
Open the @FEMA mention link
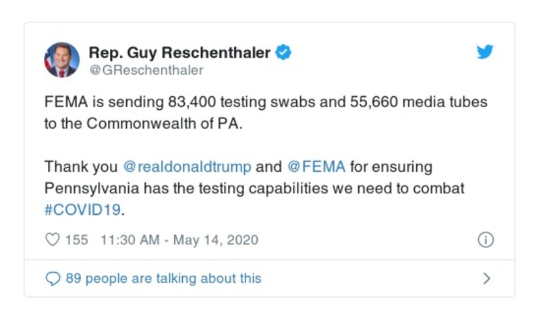pyautogui.click(x=316, y=166)
